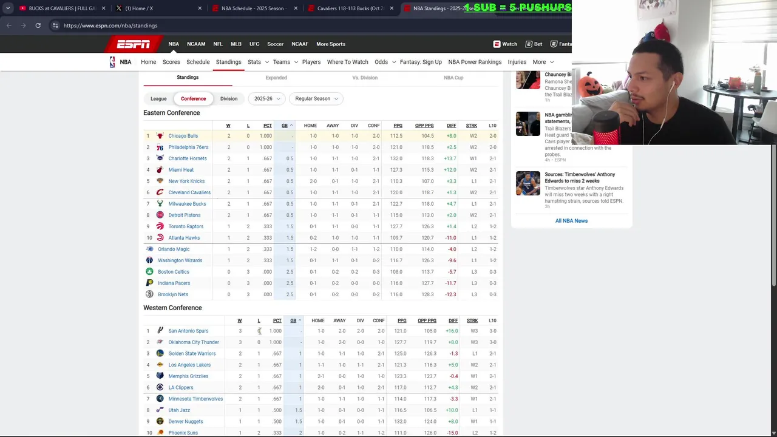This screenshot has height=437, width=777.
Task: Open the Anthony Edwards story thumbnail
Action: click(528, 183)
